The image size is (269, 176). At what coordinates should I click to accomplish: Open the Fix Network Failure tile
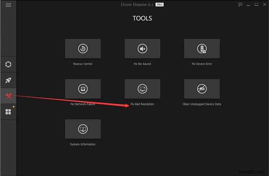point(83,89)
